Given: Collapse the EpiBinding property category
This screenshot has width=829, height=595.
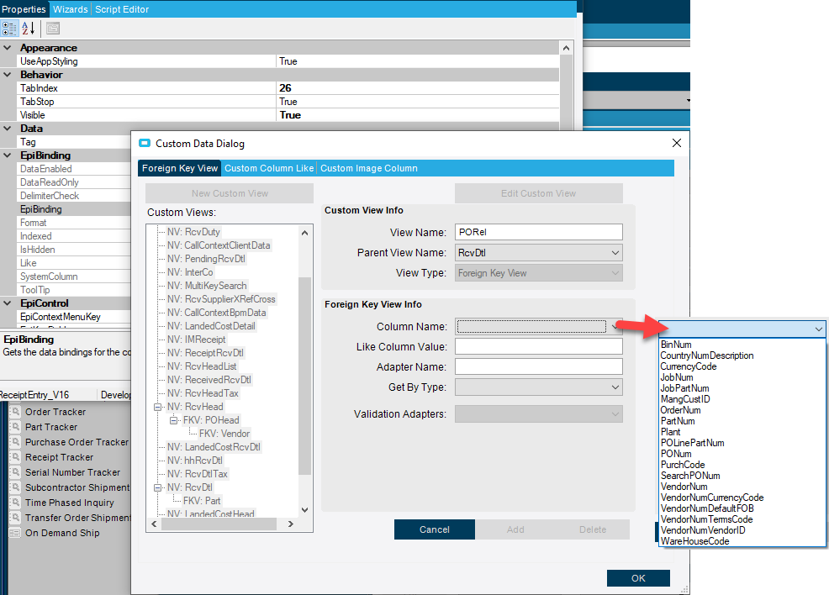Looking at the screenshot, I should coord(8,155).
